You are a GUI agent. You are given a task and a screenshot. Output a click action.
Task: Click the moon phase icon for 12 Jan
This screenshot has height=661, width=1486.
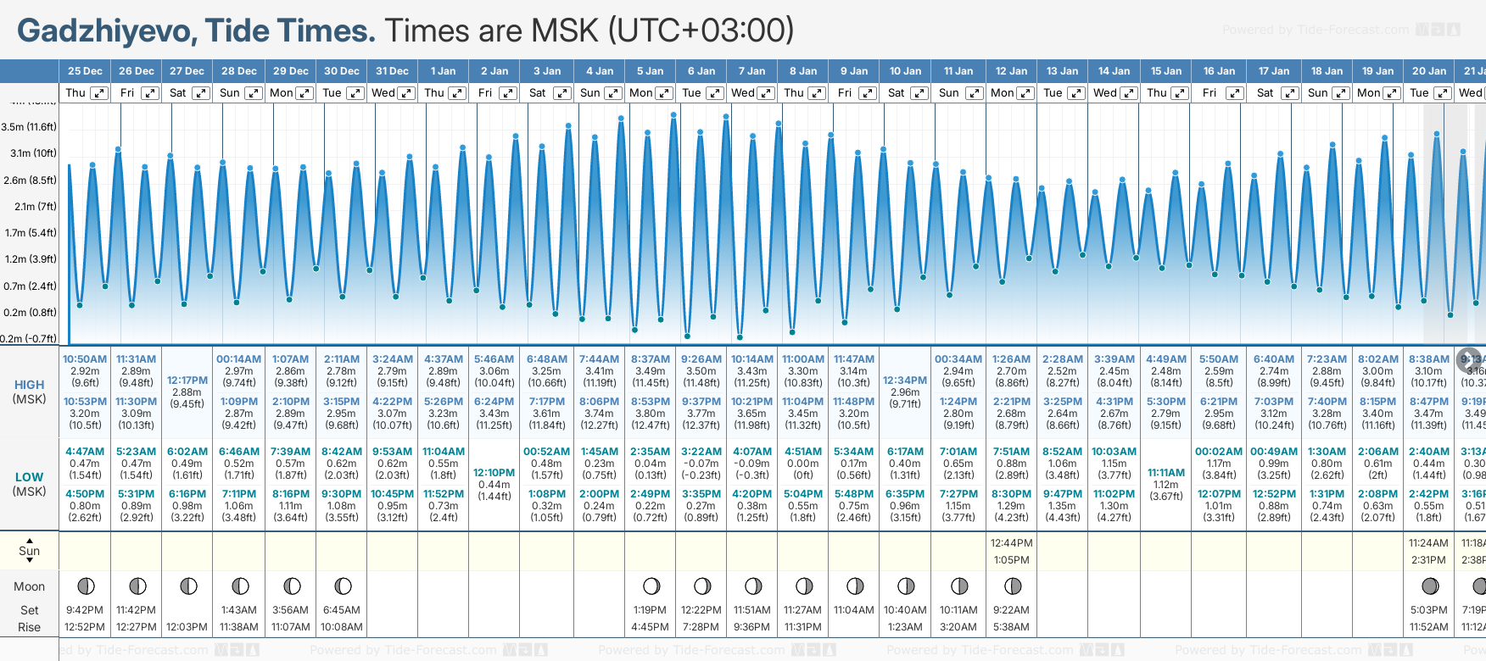[1012, 586]
